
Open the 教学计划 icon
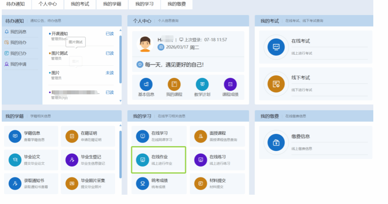pyautogui.click(x=202, y=85)
